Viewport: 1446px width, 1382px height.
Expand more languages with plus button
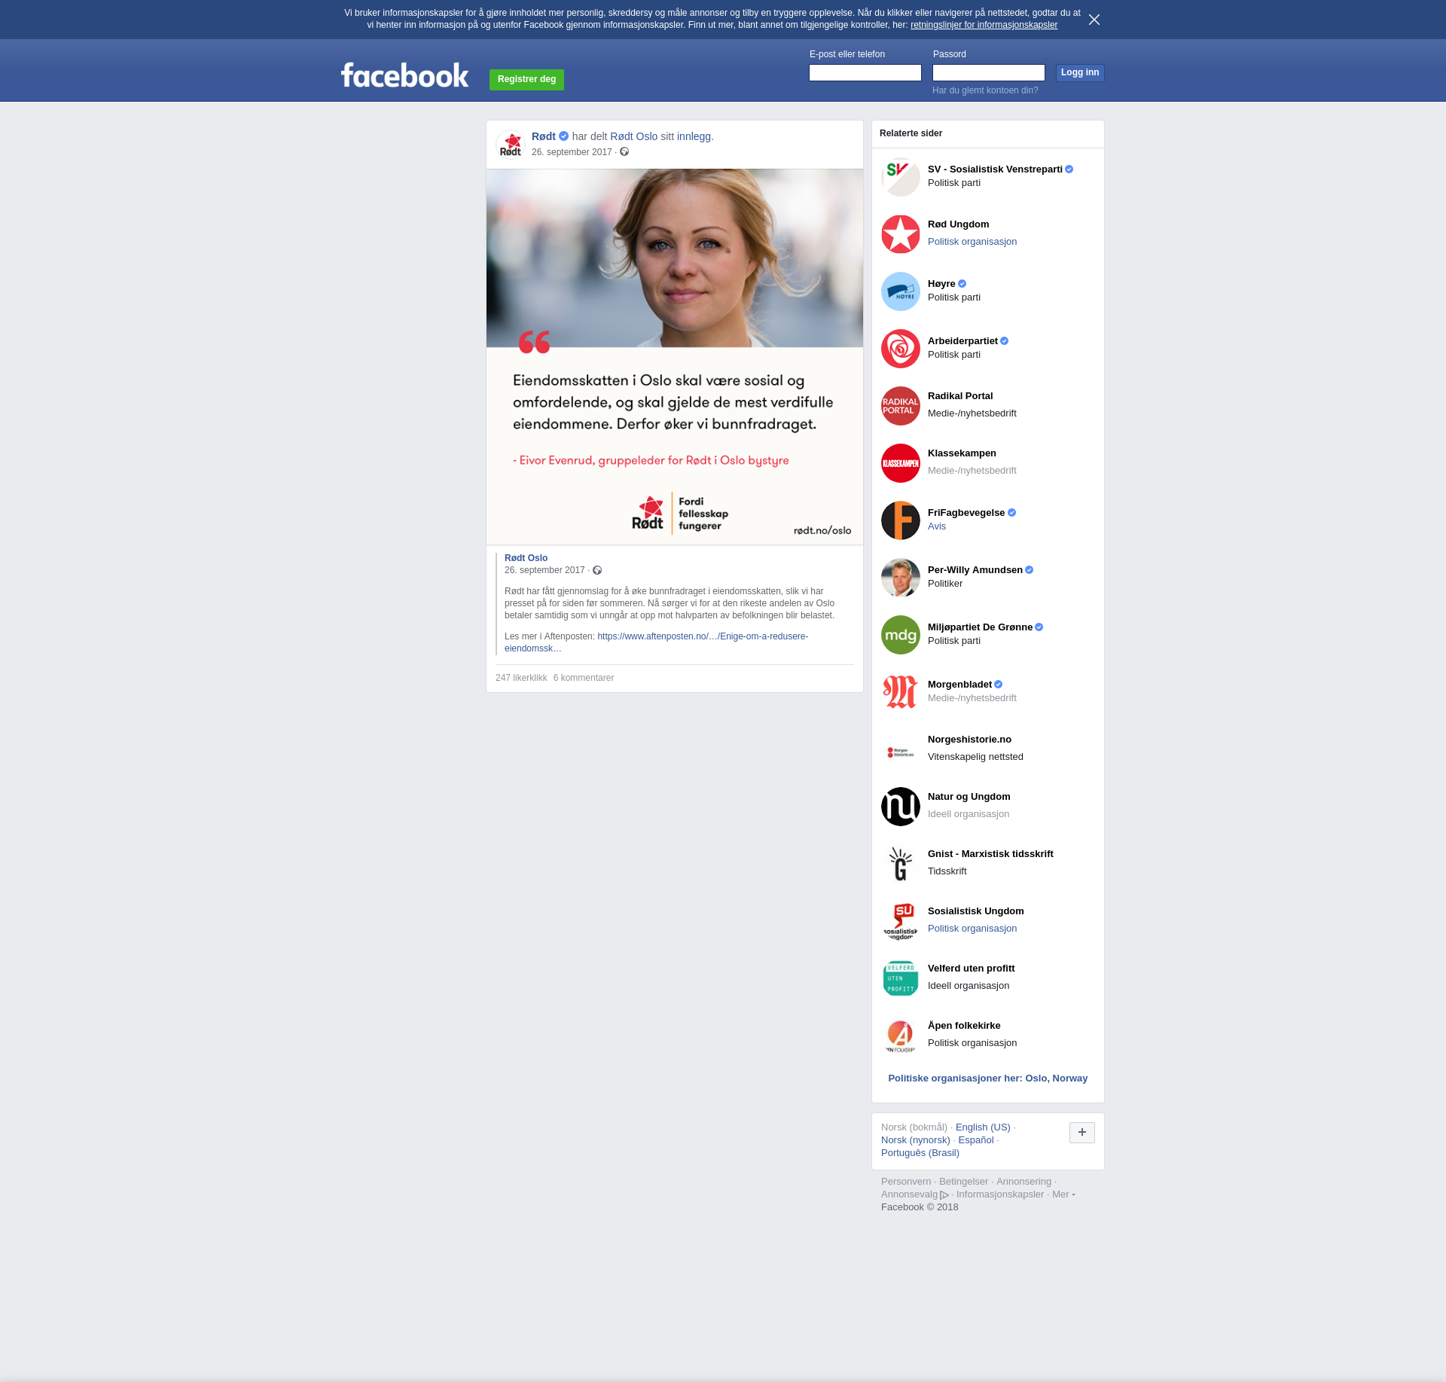coord(1081,1132)
